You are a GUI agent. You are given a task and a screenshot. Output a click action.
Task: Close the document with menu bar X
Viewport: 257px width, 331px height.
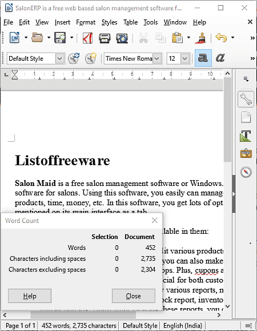coord(250,22)
